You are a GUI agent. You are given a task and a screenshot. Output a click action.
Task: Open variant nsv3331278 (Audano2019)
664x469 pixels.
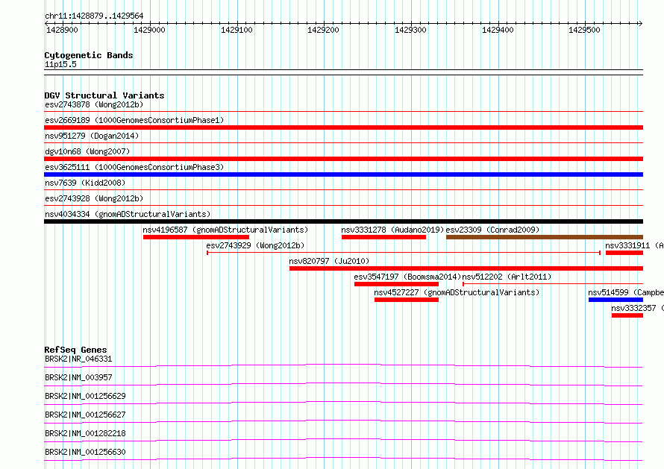[x=392, y=230]
